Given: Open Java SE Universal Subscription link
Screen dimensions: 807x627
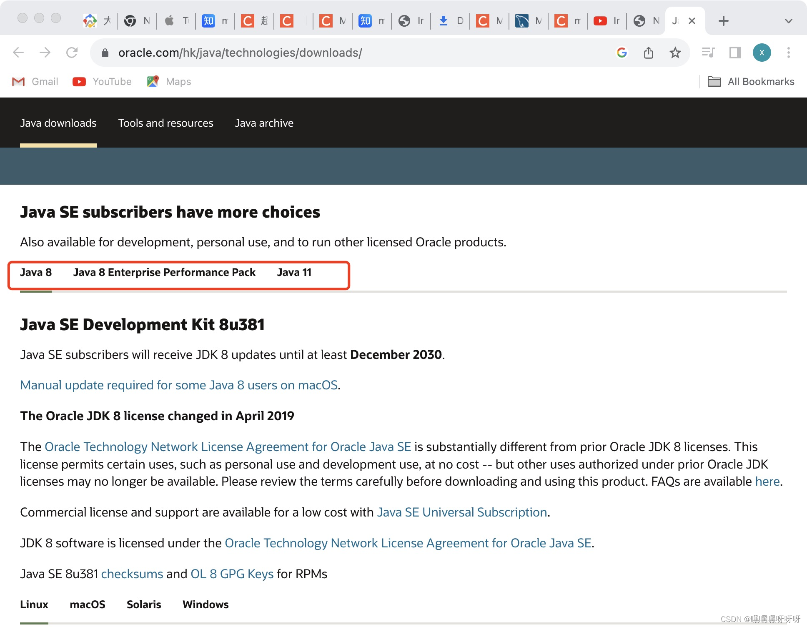Looking at the screenshot, I should point(462,512).
